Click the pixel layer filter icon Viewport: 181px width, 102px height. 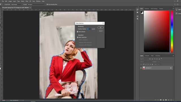(x=150, y=59)
